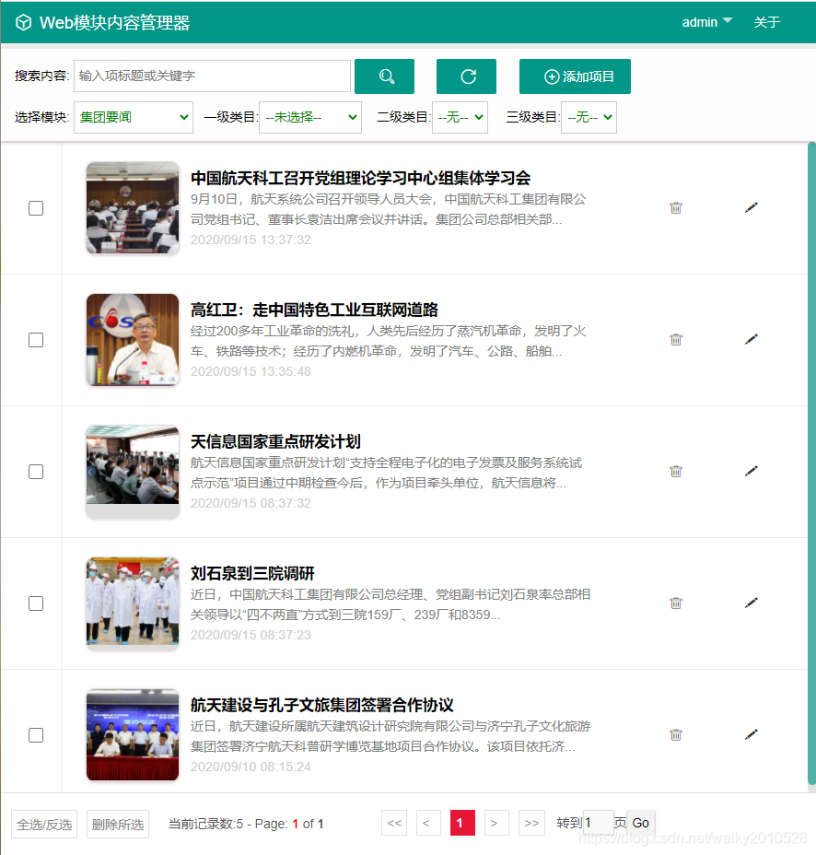
Task: Open thumbnail of 高红卫 article
Action: (133, 340)
